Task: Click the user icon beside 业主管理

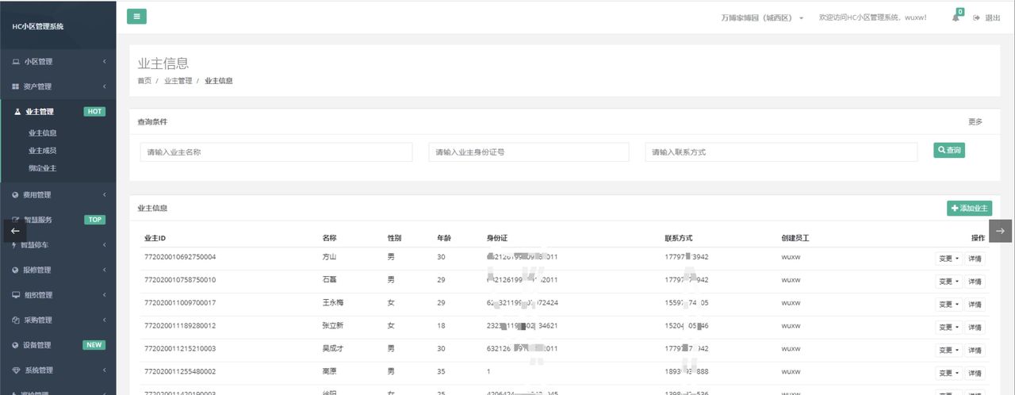Action: [x=17, y=112]
